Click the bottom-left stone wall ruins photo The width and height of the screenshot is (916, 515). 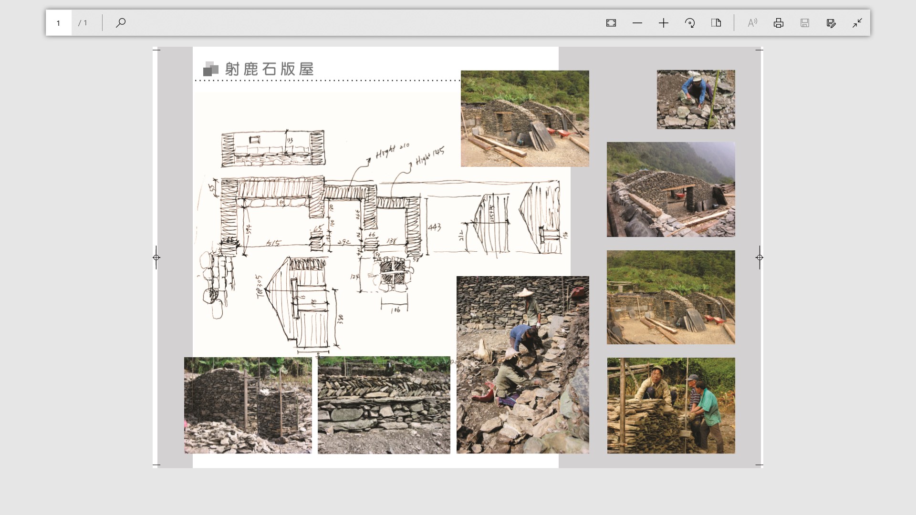(248, 405)
